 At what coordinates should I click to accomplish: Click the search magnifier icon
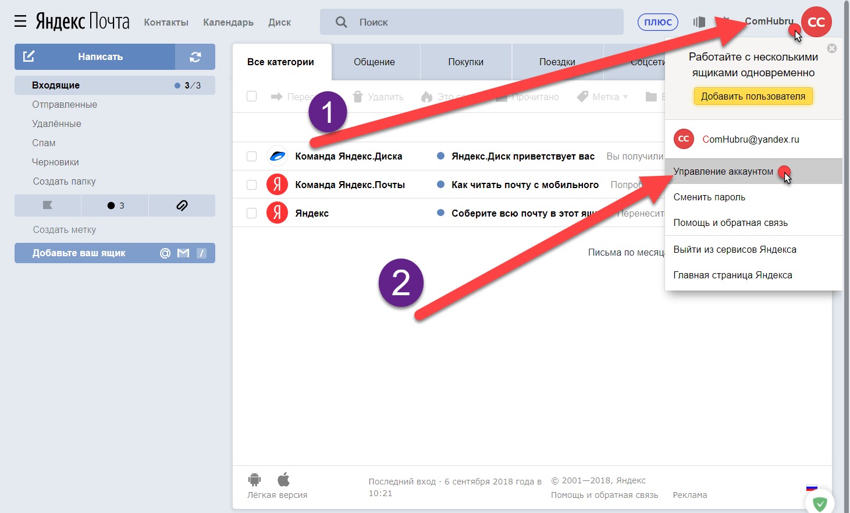[x=342, y=22]
